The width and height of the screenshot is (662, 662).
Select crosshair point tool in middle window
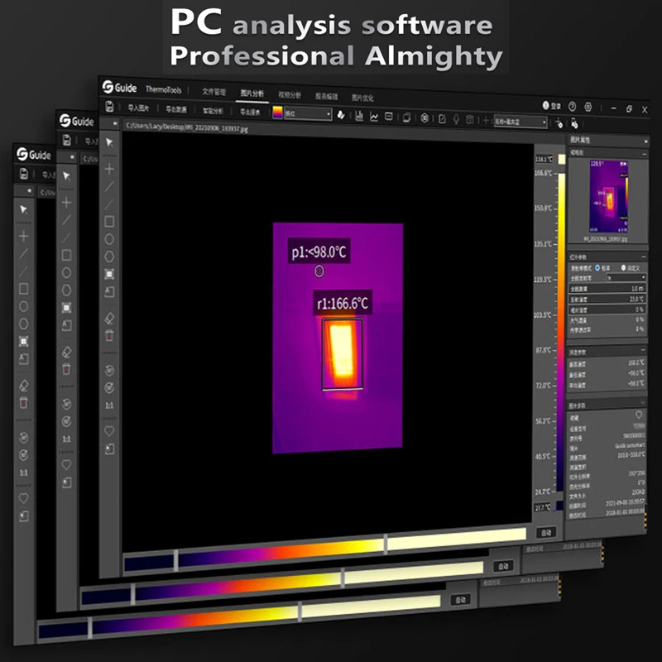coord(66,203)
